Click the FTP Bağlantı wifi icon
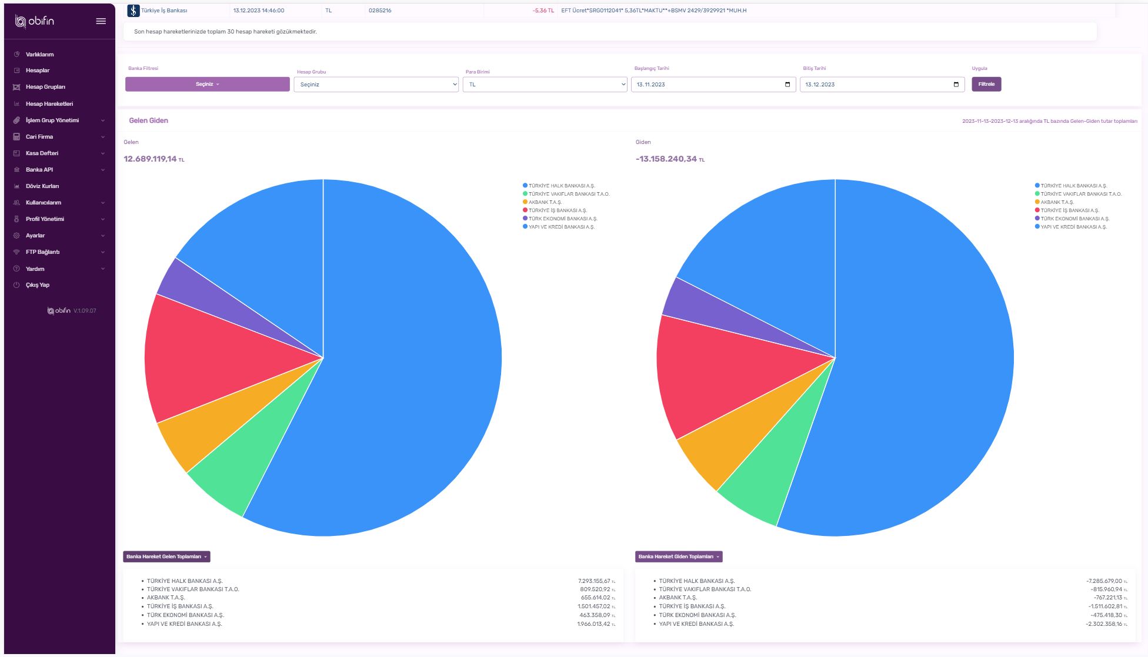This screenshot has width=1148, height=657. [x=17, y=252]
